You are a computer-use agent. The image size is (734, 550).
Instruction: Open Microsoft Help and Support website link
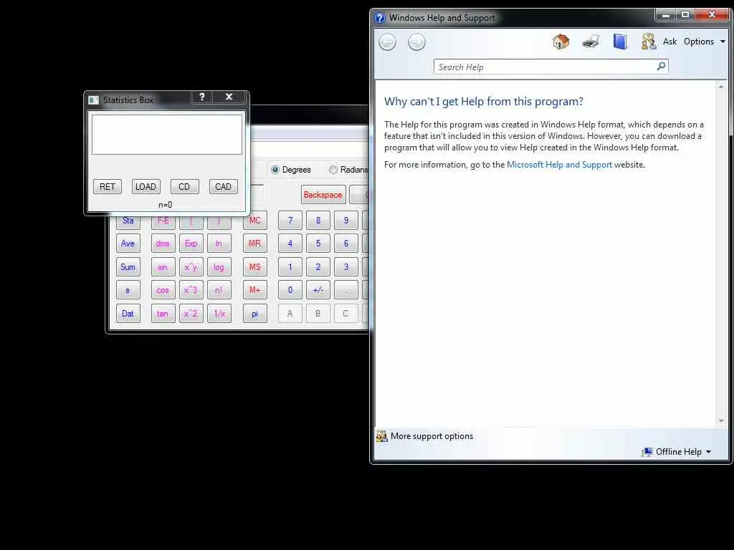click(559, 165)
